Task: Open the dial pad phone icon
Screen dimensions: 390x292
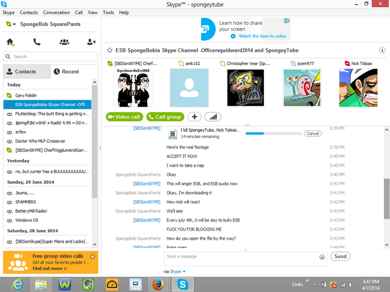Action: pyautogui.click(x=37, y=42)
